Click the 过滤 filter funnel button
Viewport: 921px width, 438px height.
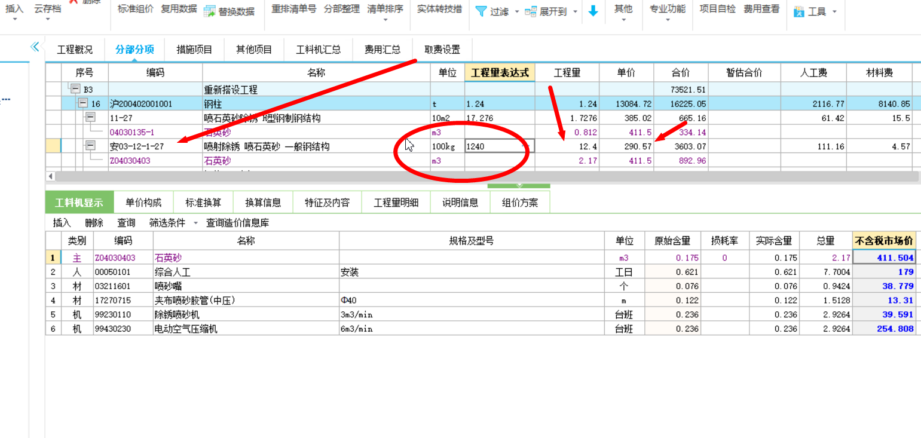point(492,11)
